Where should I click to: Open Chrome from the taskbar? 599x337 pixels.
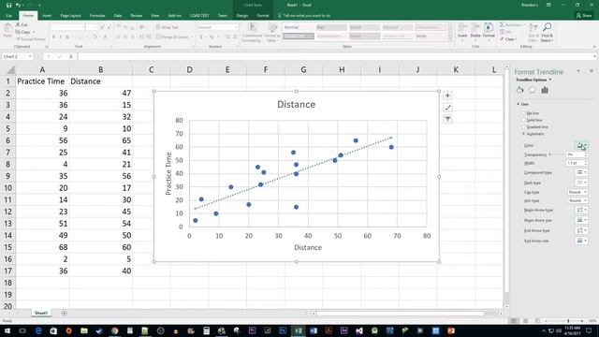pyautogui.click(x=114, y=330)
